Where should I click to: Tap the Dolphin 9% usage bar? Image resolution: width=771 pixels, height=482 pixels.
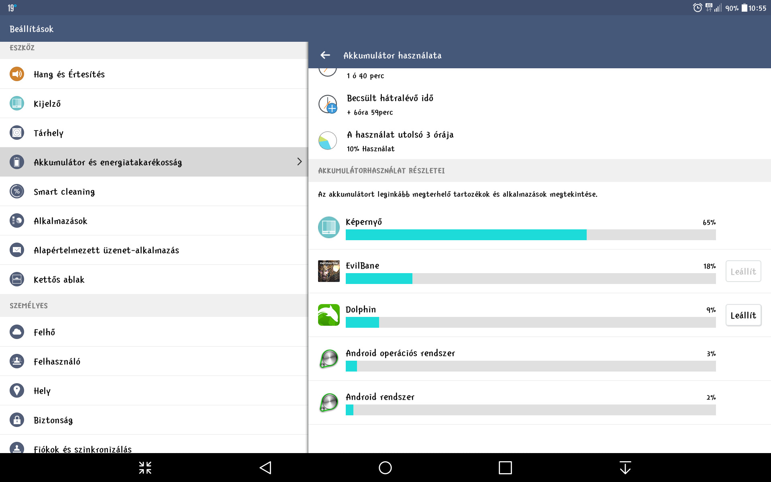point(530,323)
